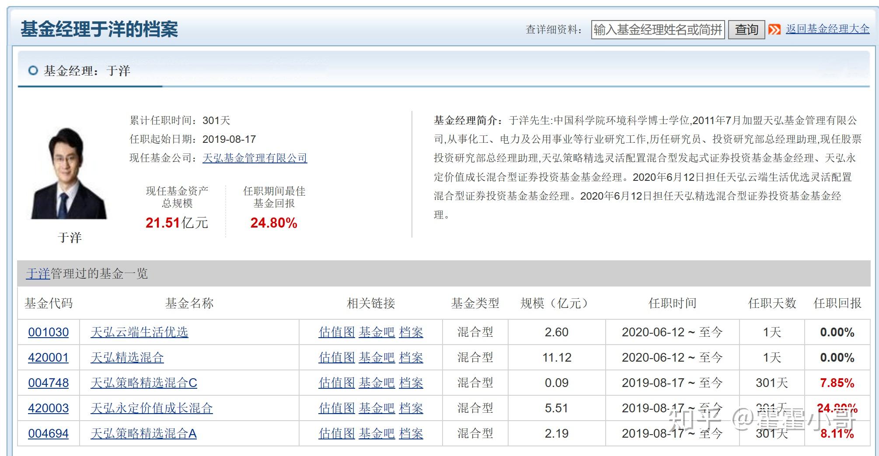Click the 基金名称 column header

189,304
